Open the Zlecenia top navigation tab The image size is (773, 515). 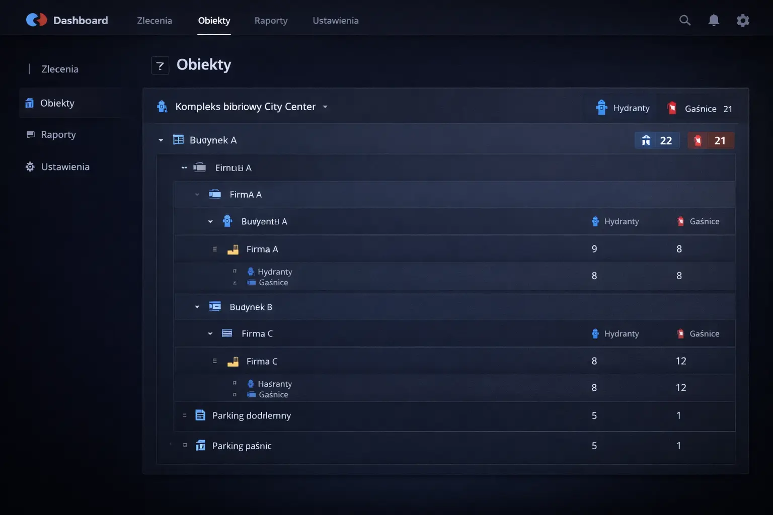(x=154, y=21)
